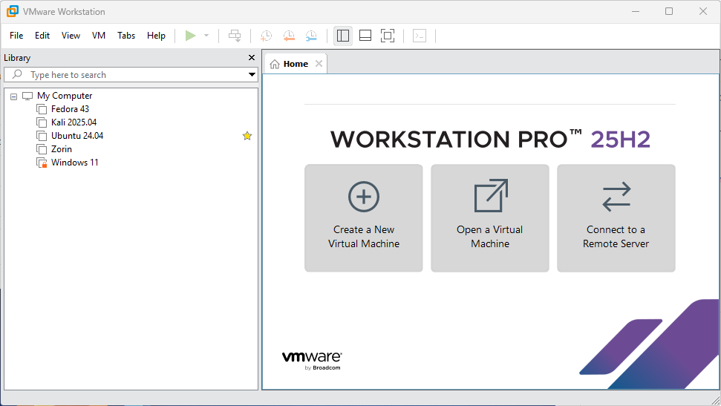This screenshot has width=721, height=406.
Task: Close the Library panel
Action: 252,57
